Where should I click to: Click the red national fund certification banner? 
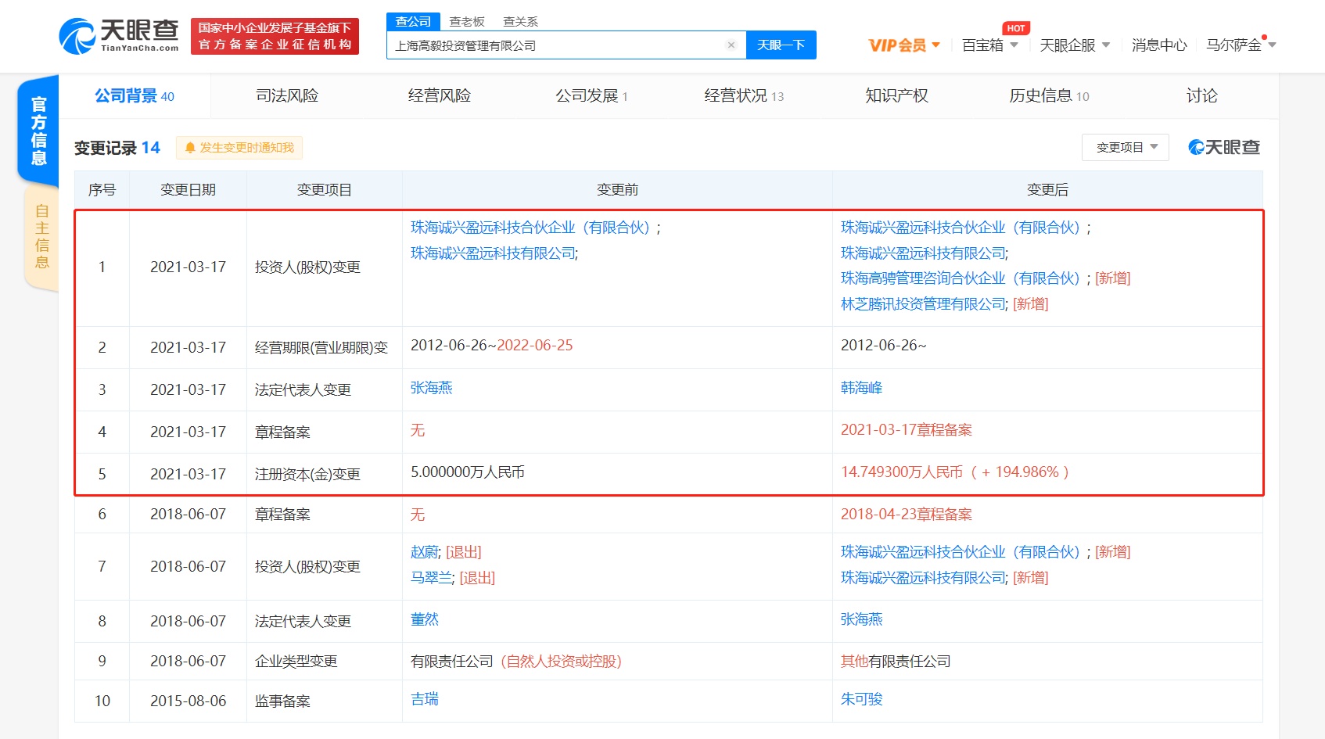coord(275,36)
